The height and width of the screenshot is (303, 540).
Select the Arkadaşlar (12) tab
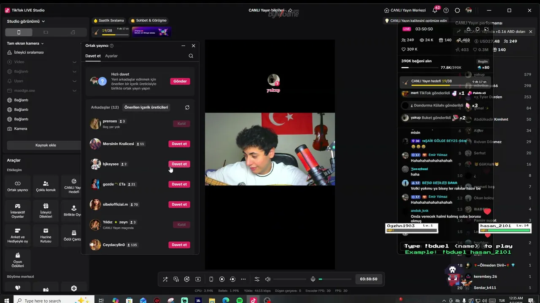(x=105, y=107)
